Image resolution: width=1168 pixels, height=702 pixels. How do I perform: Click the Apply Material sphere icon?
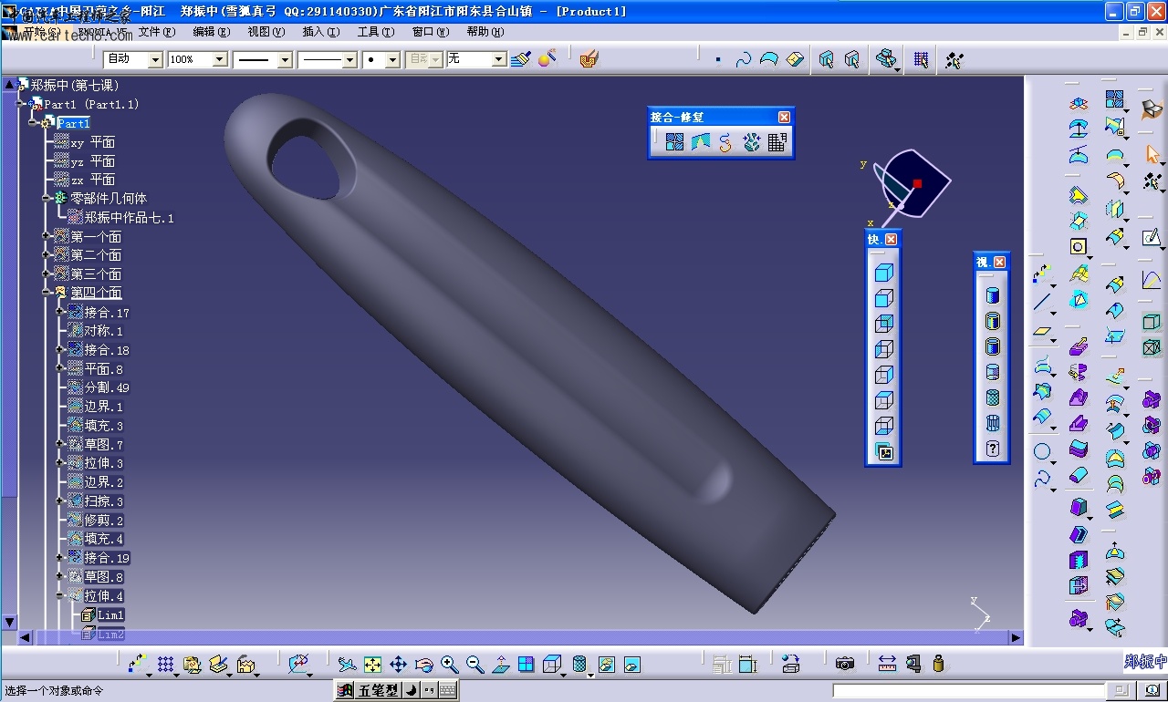tap(547, 59)
